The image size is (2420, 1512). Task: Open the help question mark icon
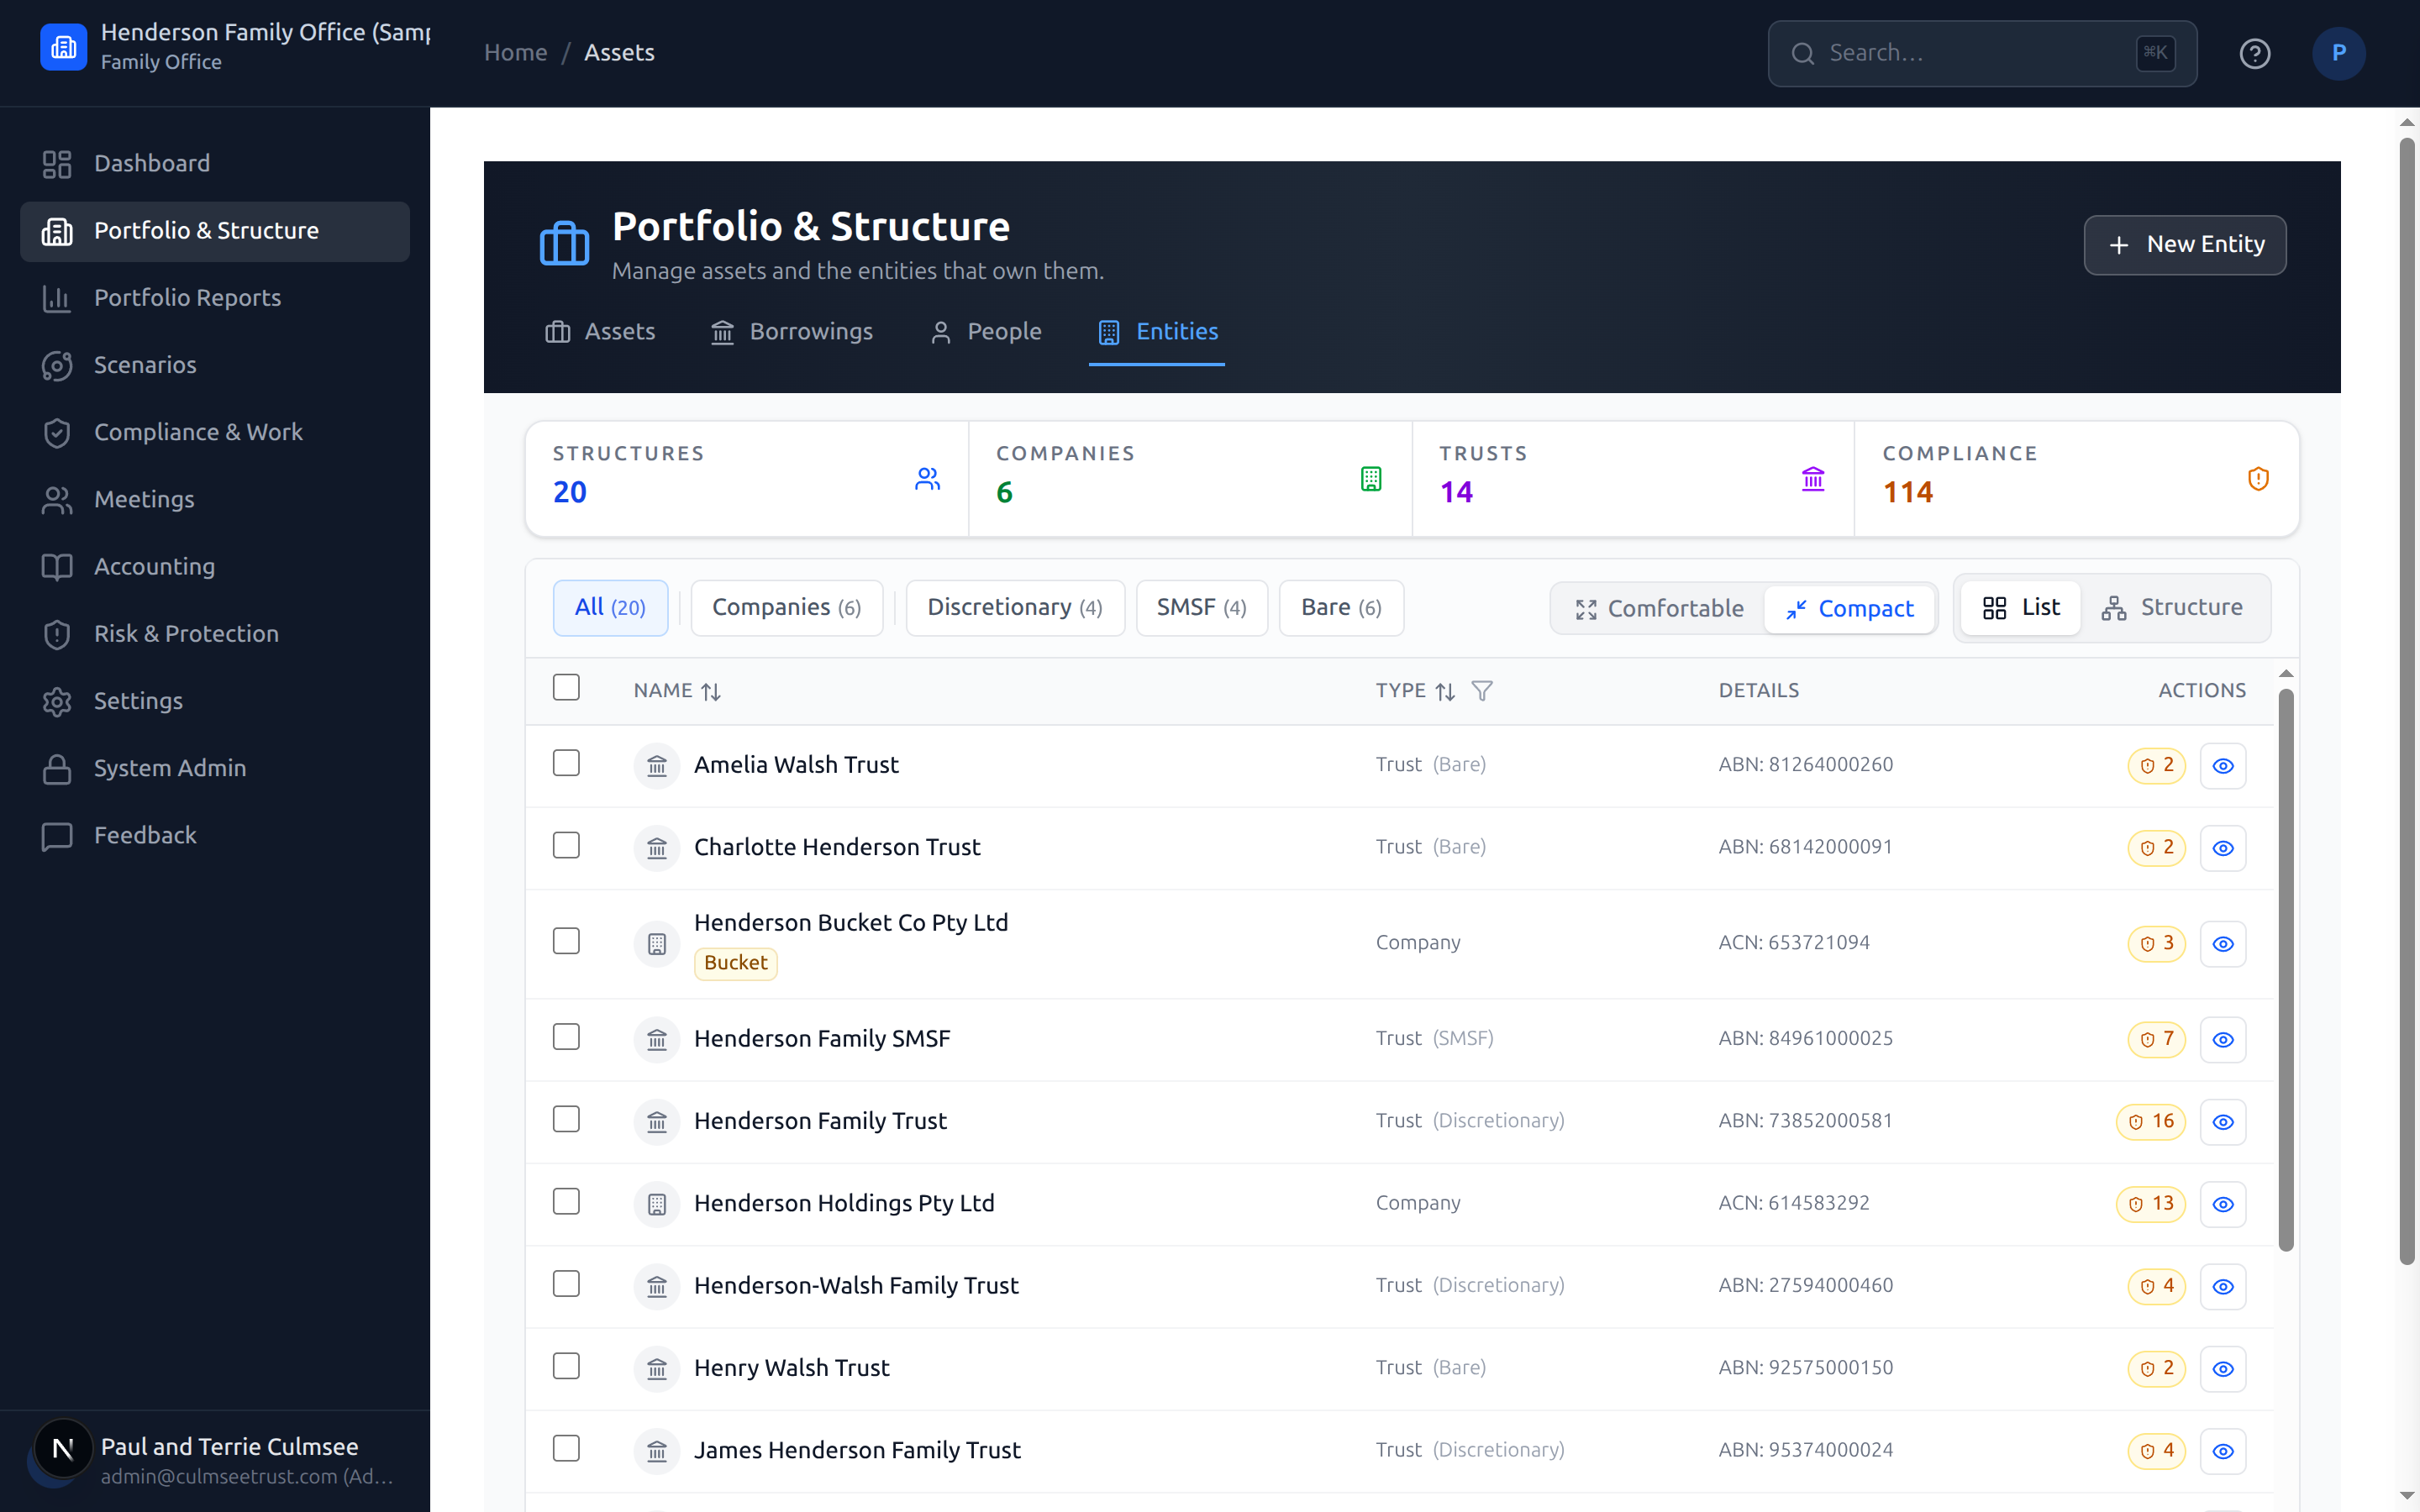point(2254,53)
